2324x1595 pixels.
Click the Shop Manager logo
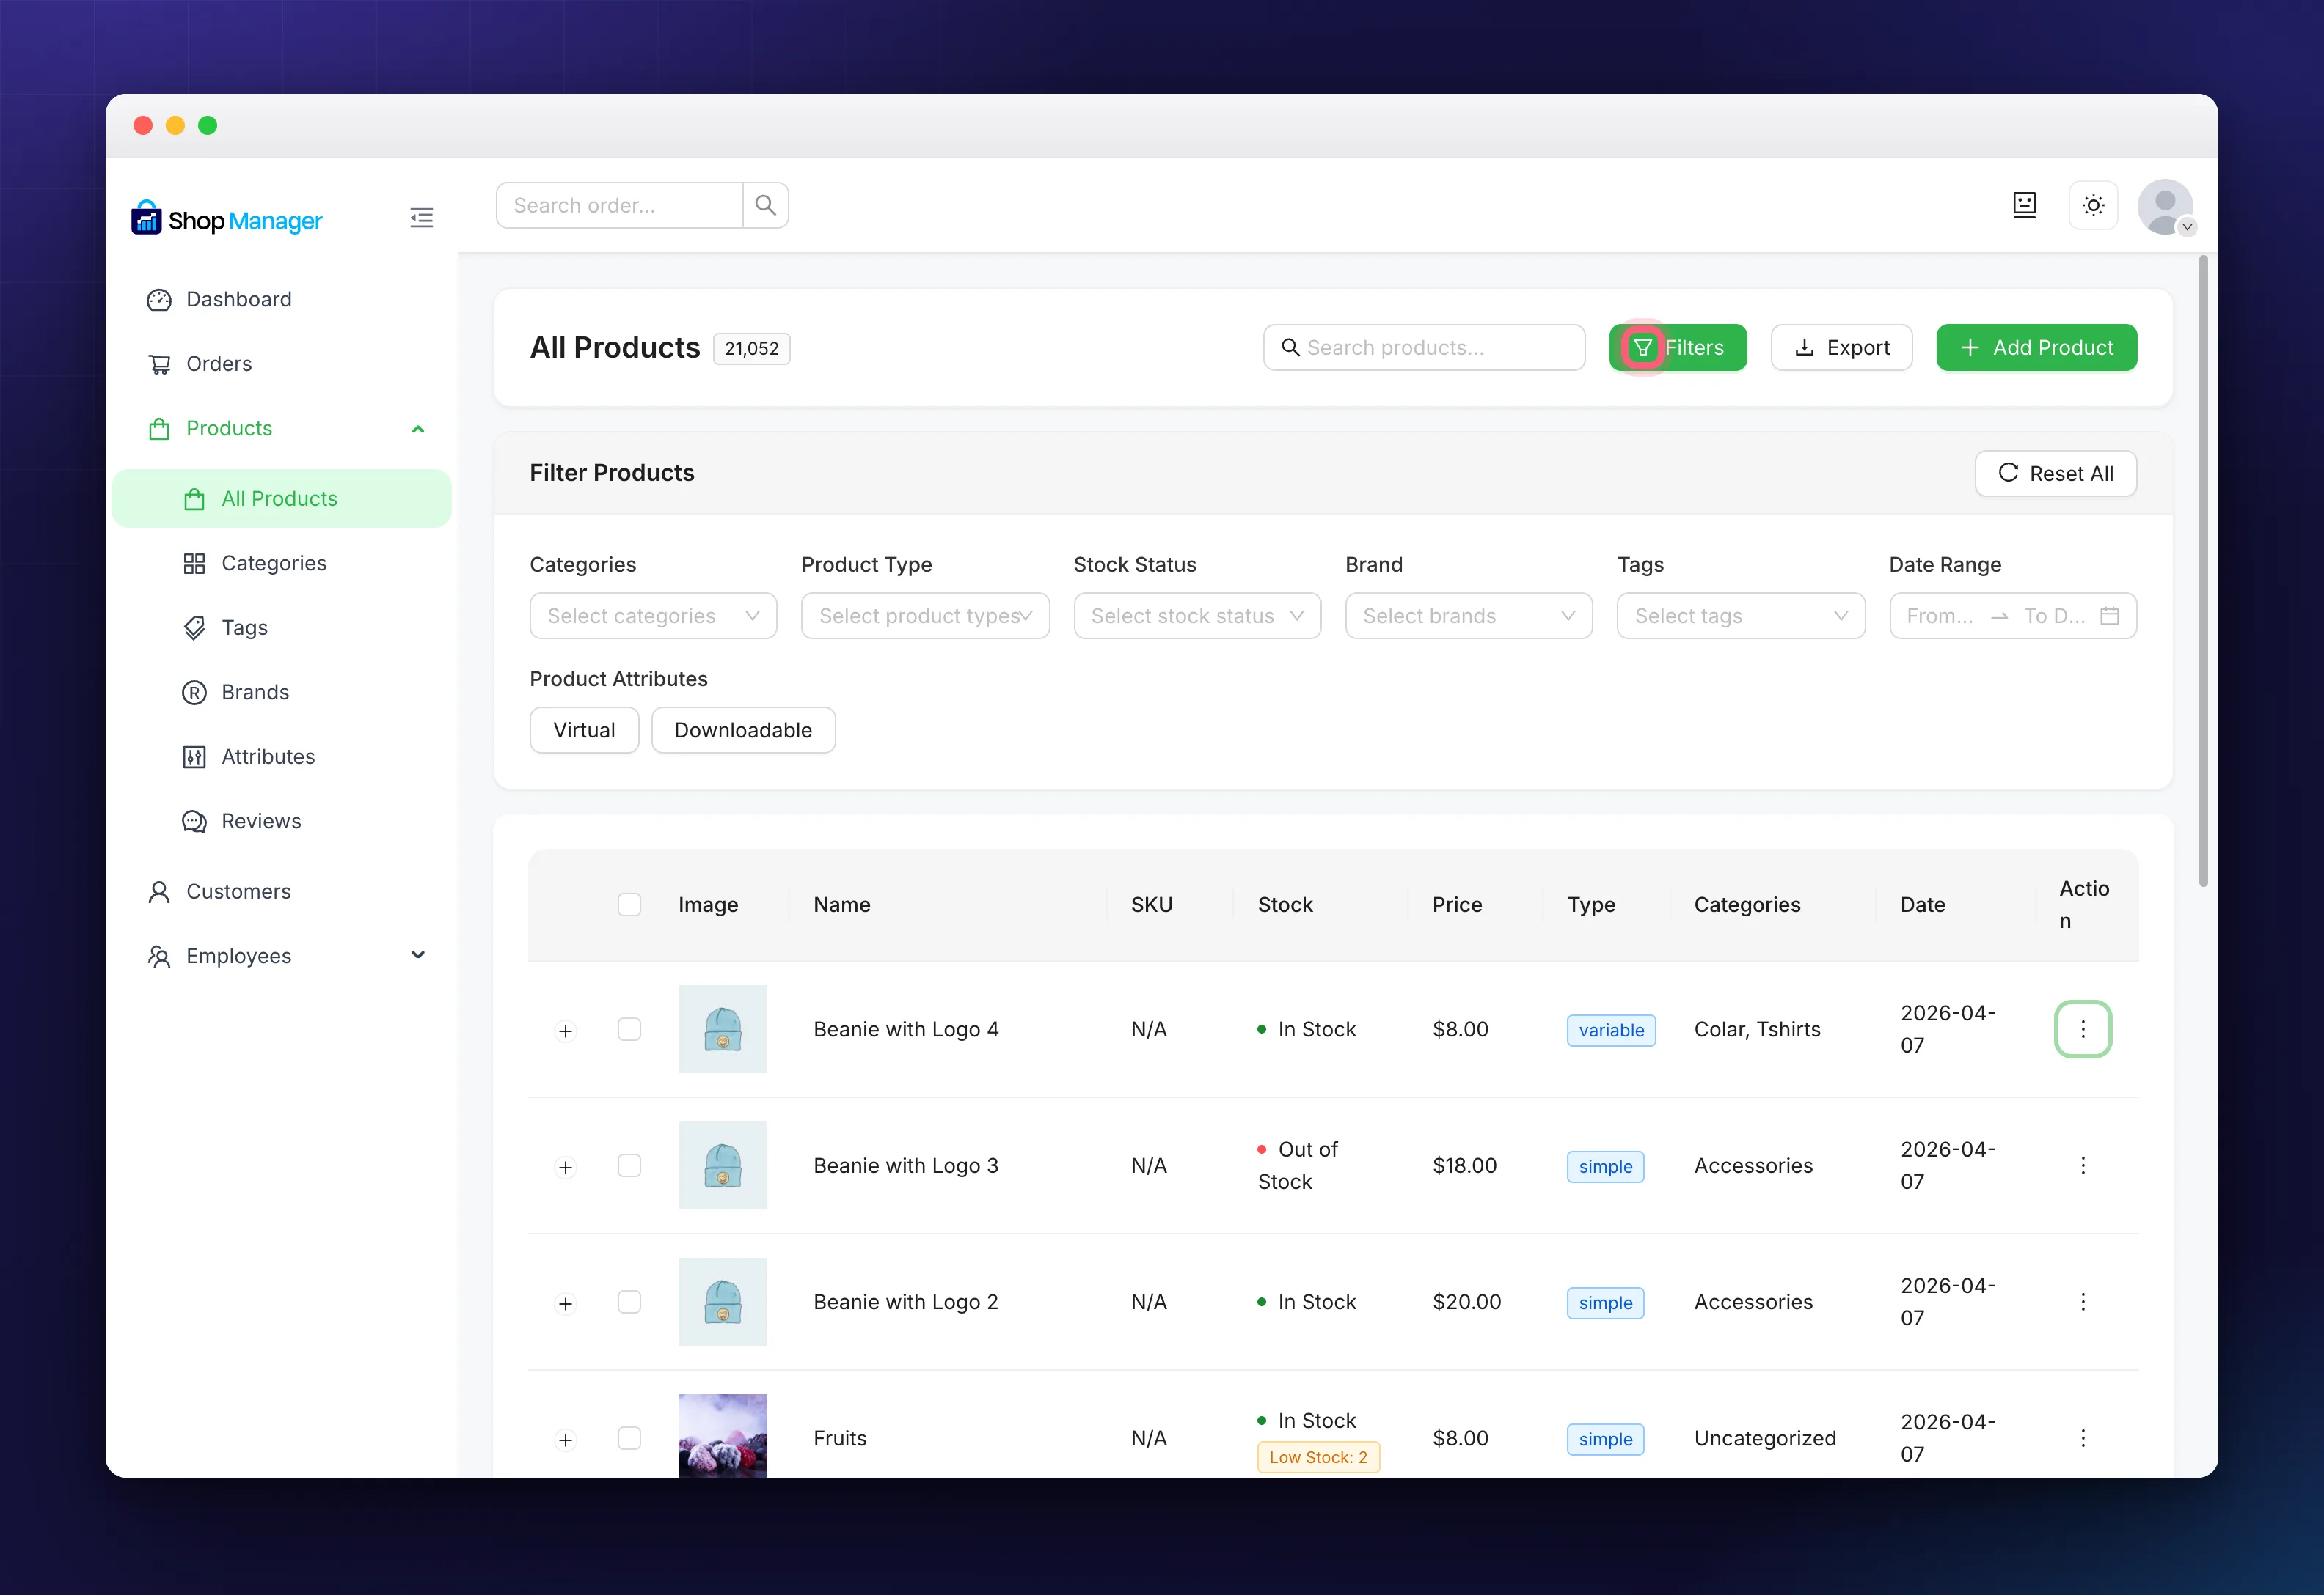[227, 218]
